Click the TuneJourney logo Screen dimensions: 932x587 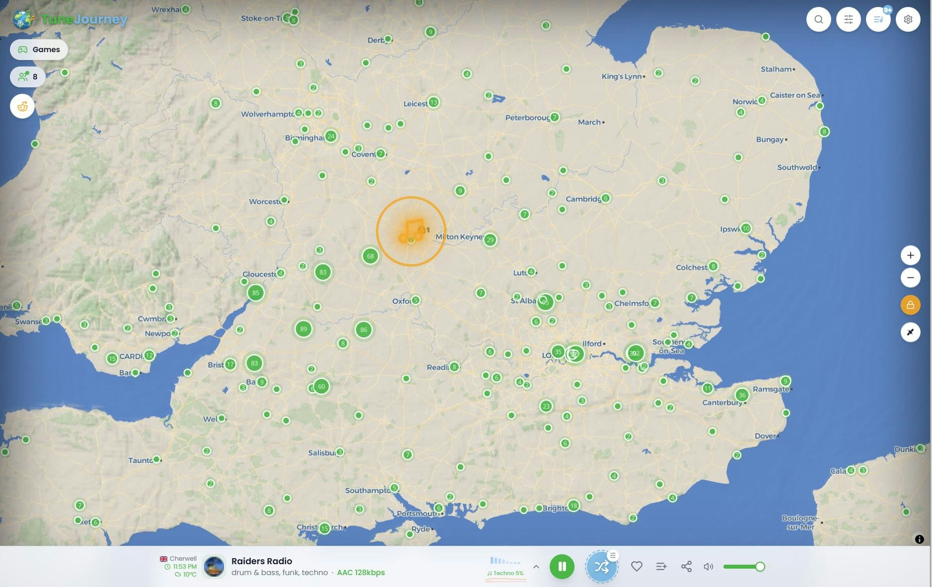[x=70, y=19]
